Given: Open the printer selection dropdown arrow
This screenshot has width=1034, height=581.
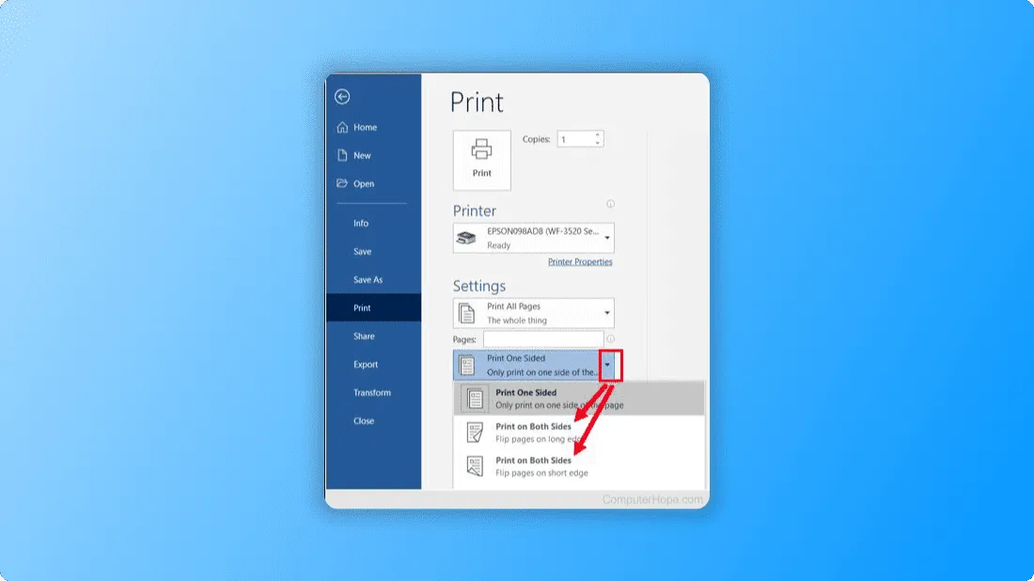Looking at the screenshot, I should [607, 238].
